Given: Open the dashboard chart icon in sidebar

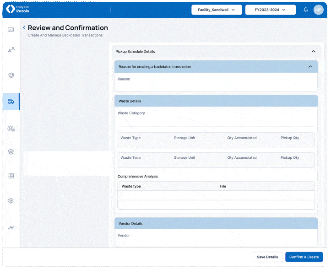Looking at the screenshot, I should 11,30.
